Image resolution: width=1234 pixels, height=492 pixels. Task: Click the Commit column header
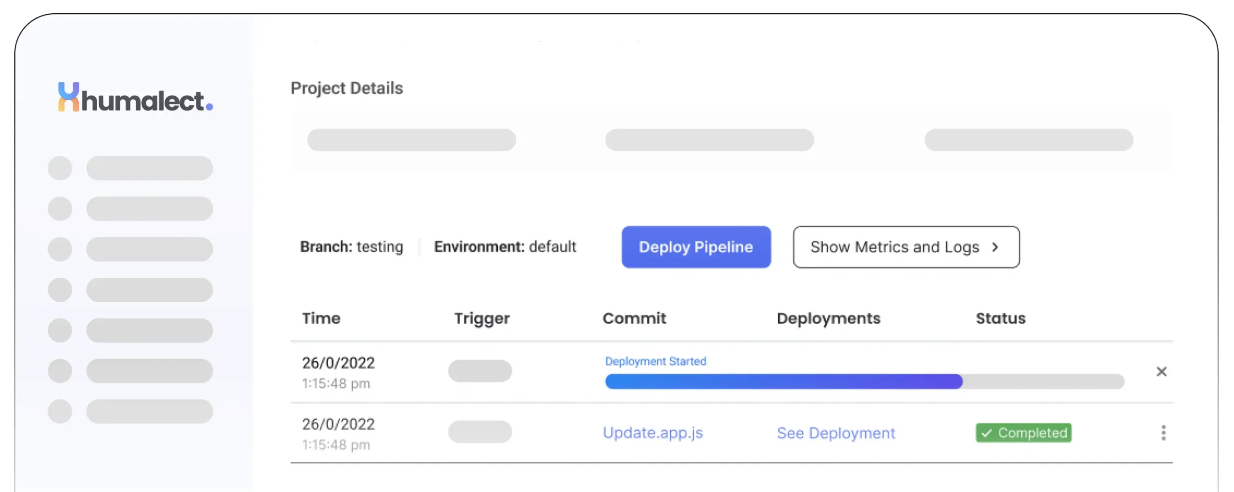(x=634, y=318)
